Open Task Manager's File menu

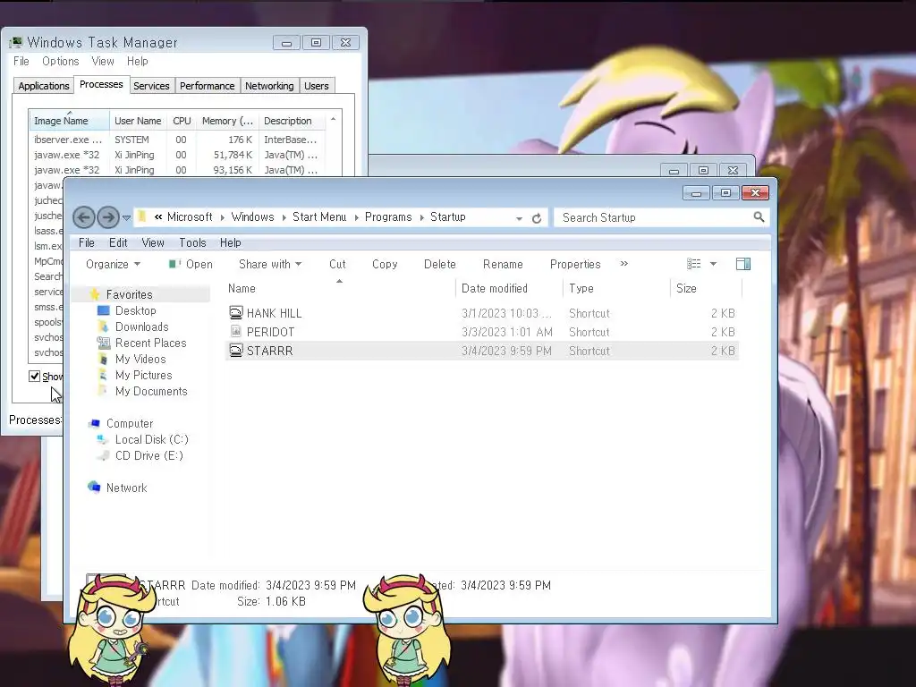(21, 61)
